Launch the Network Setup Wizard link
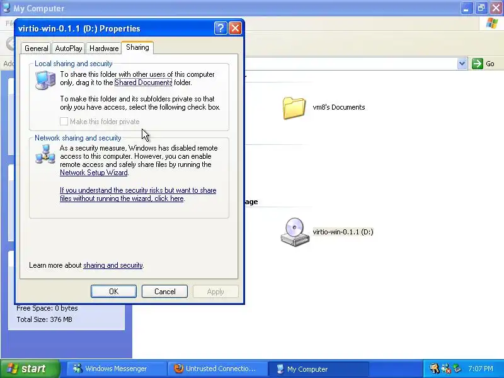 [94, 173]
